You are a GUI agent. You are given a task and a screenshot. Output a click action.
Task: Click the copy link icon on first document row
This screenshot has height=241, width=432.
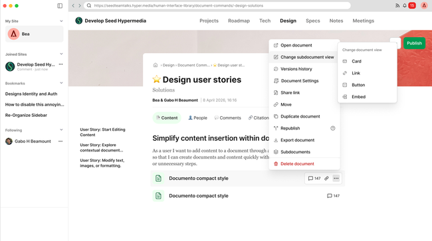click(x=326, y=179)
